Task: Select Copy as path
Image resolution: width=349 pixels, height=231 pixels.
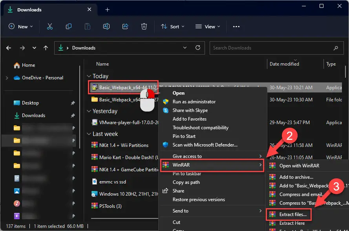Action: (186, 182)
